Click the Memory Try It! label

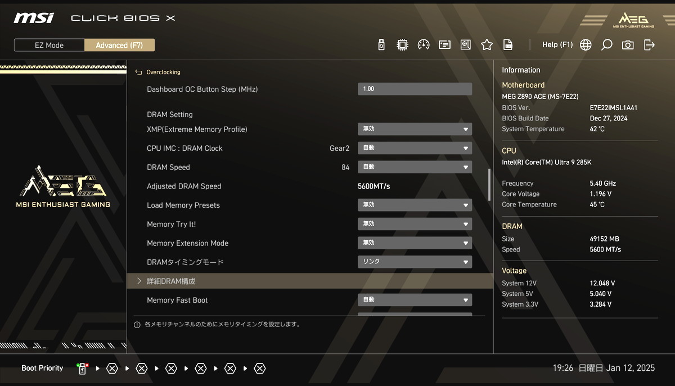172,225
